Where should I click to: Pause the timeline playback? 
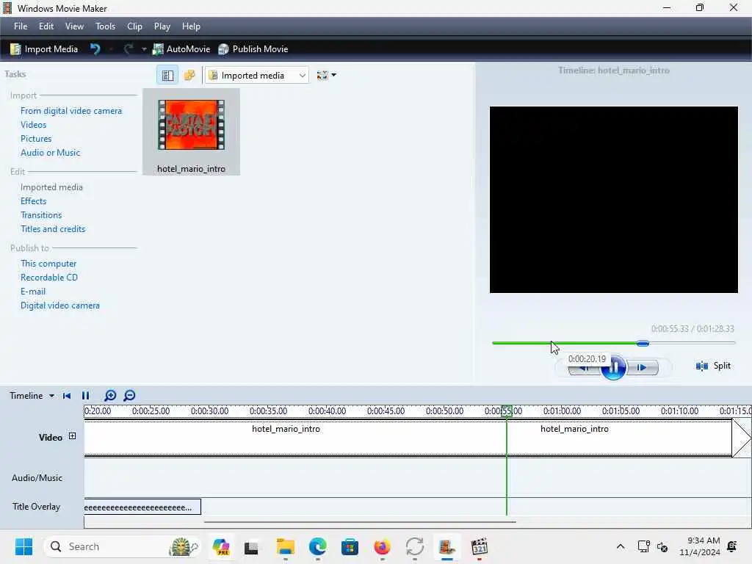85,396
